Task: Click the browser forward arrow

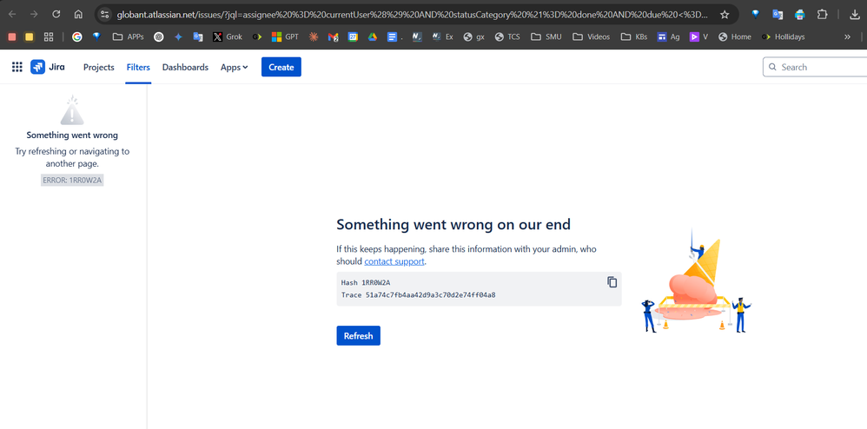Action: 34,15
